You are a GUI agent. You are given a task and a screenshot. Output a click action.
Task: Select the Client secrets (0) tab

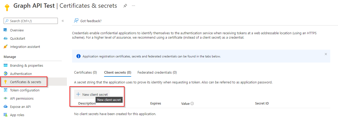coord(117,73)
